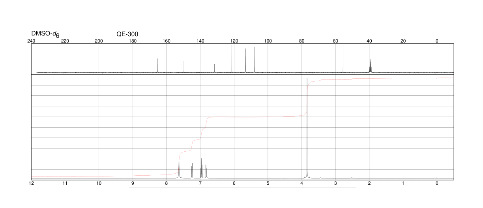Image resolution: width=483 pixels, height=208 pixels.
Task: Click the DMSO-d6 solvent label
Action: [x=45, y=35]
